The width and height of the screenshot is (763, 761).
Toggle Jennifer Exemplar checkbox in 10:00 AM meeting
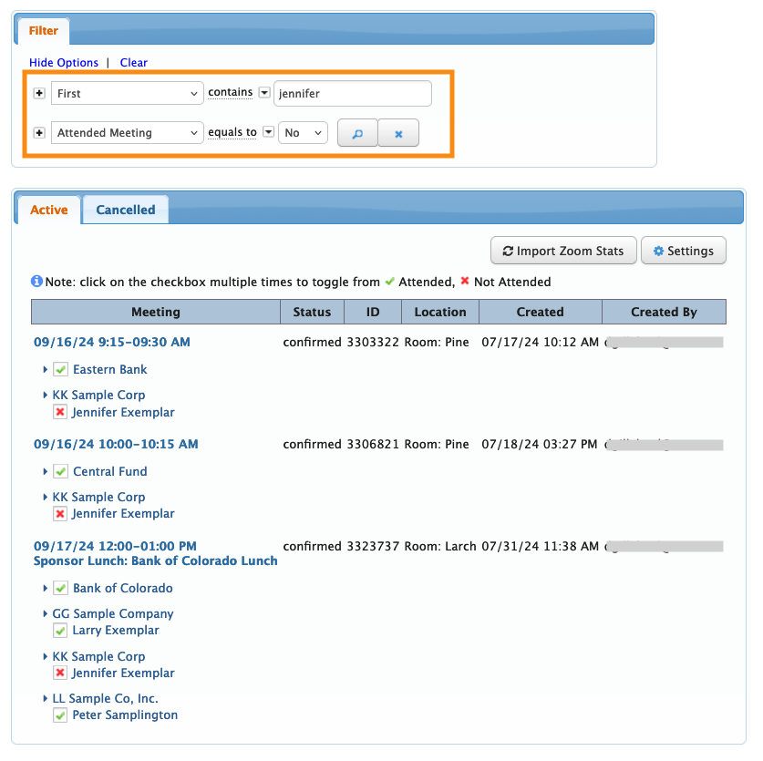pos(60,513)
